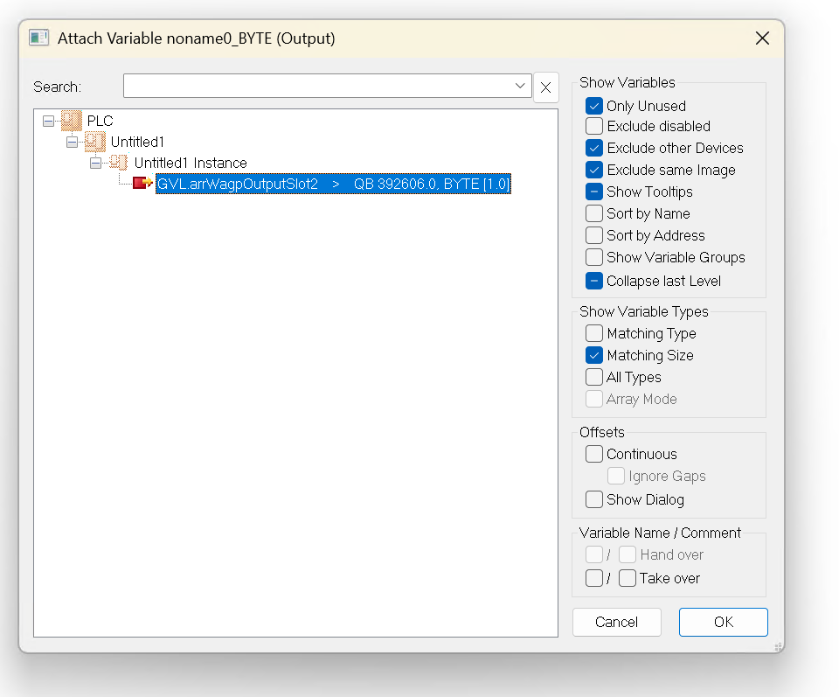Image resolution: width=839 pixels, height=697 pixels.
Task: Collapse the Untitled1 Instance node
Action: [x=95, y=163]
